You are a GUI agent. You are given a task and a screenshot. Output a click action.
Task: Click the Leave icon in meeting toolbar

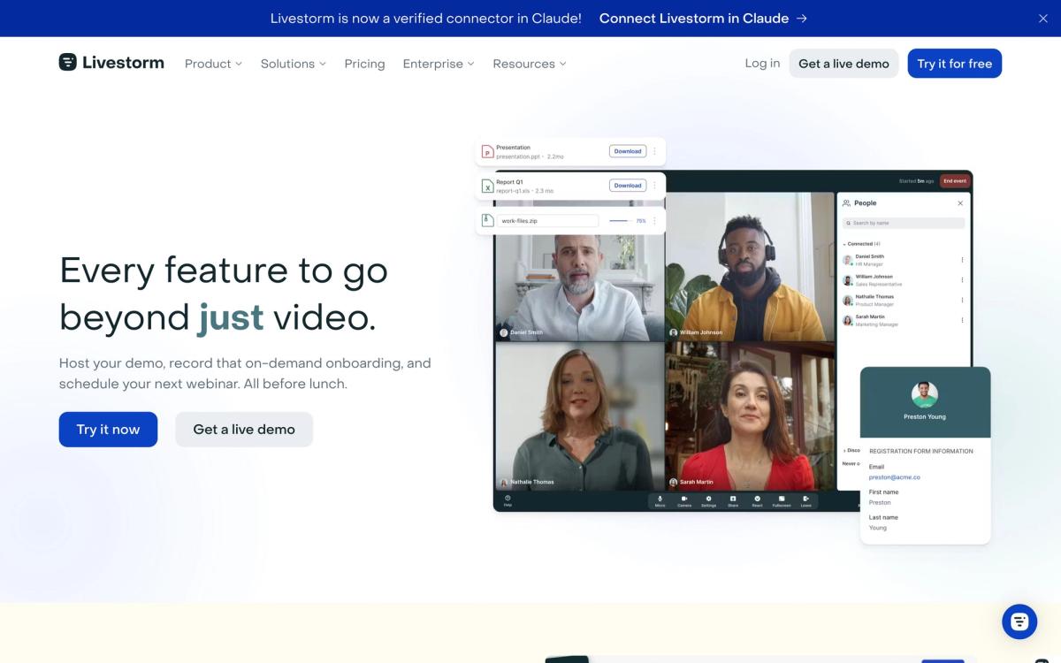(x=806, y=500)
